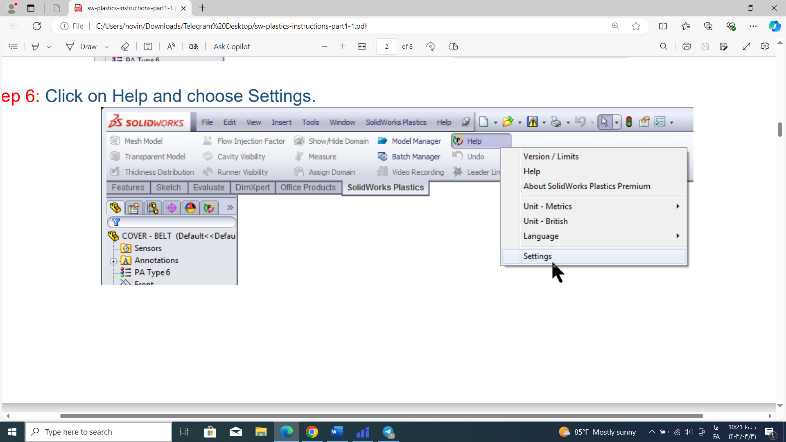Click the vertical scrollbar down arrow
The width and height of the screenshot is (786, 442).
(780, 406)
